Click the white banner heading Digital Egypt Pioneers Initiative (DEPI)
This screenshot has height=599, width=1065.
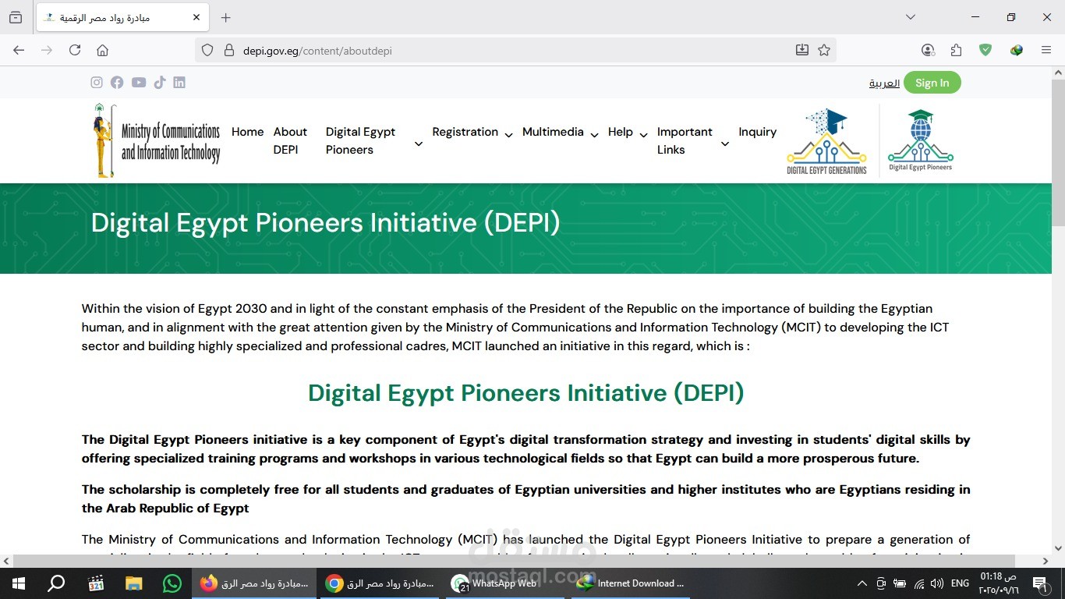[x=326, y=223]
